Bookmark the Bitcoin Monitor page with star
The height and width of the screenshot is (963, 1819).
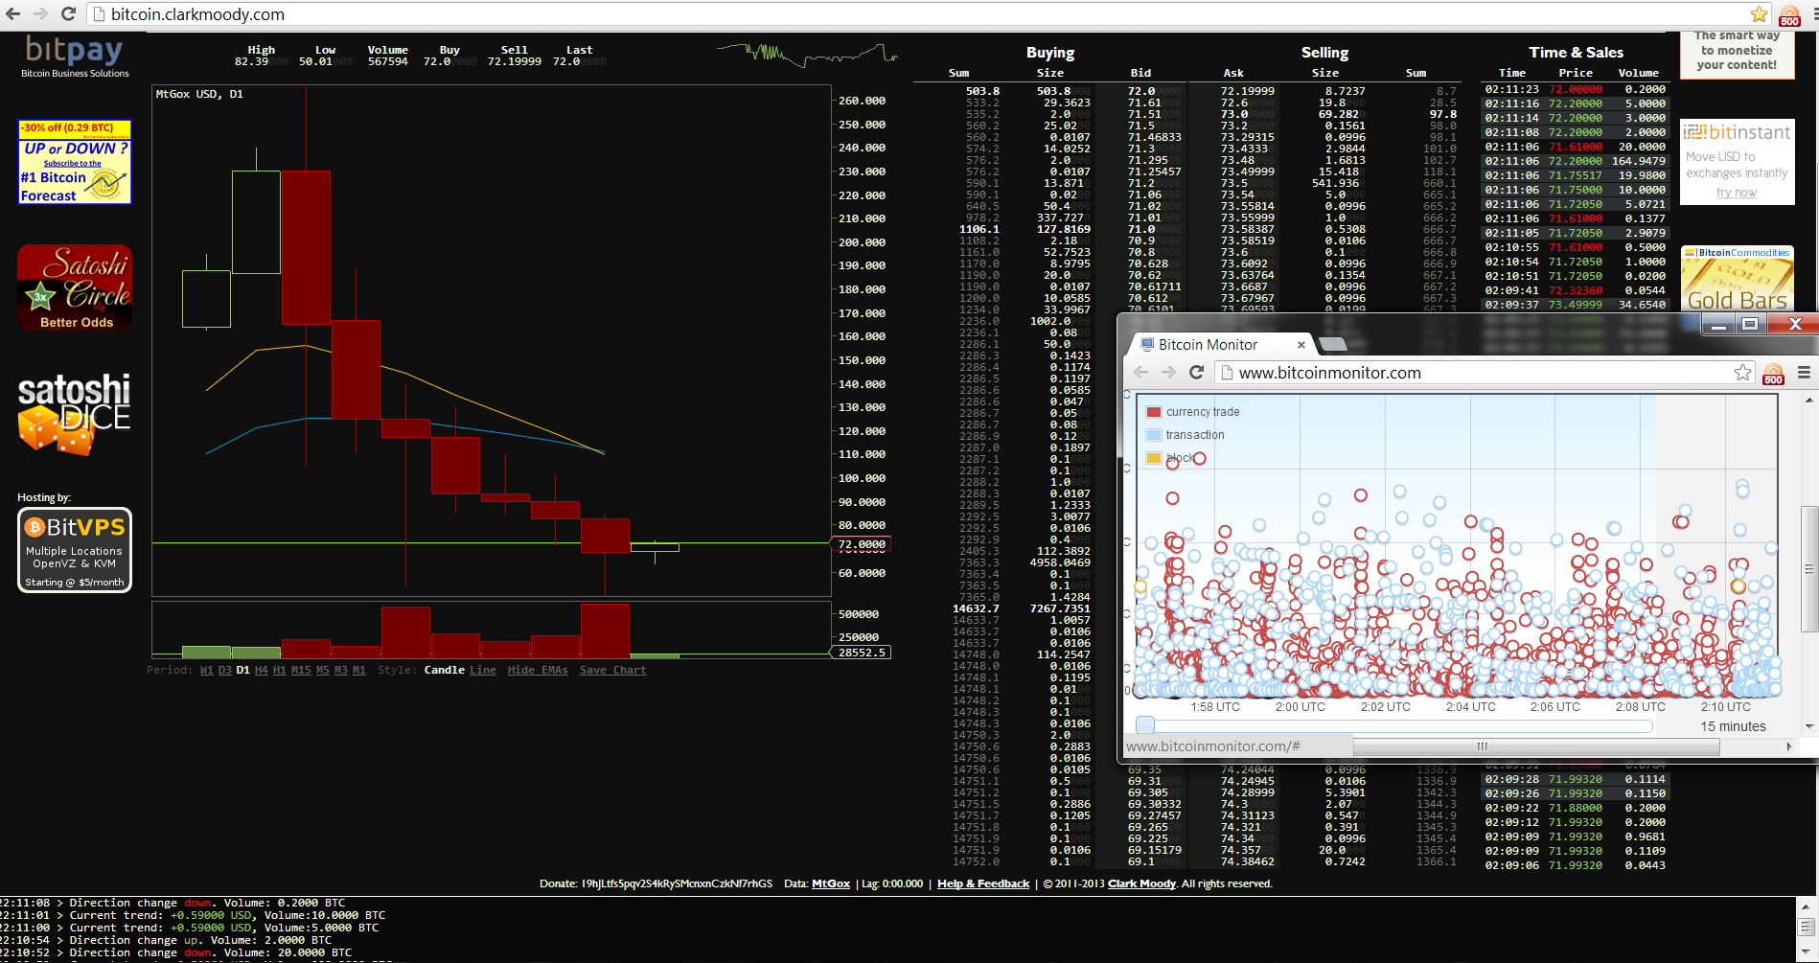pyautogui.click(x=1742, y=373)
